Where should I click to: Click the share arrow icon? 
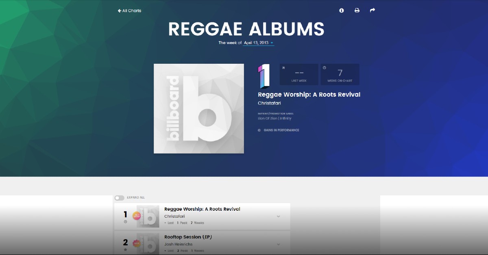click(x=373, y=10)
